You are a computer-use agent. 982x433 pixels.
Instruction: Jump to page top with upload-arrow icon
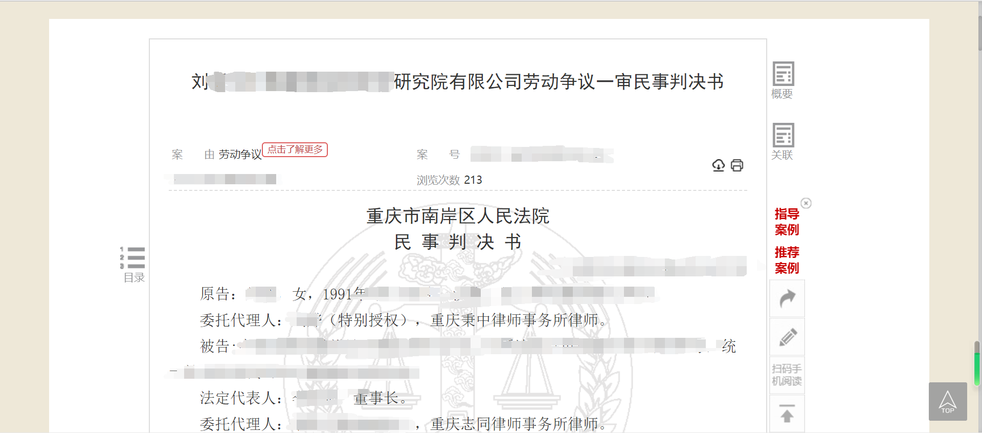coord(787,414)
